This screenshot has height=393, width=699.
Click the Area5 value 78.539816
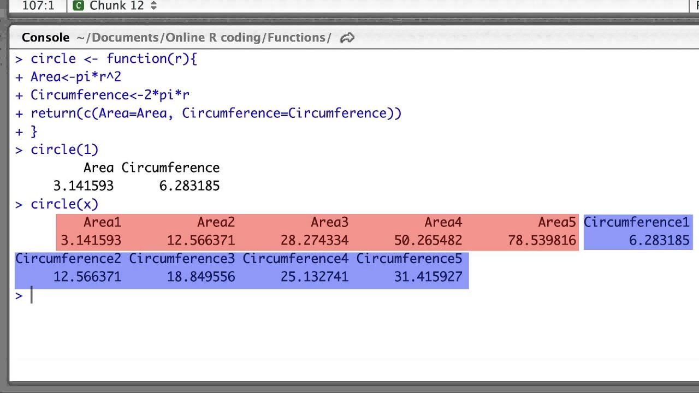pos(542,240)
